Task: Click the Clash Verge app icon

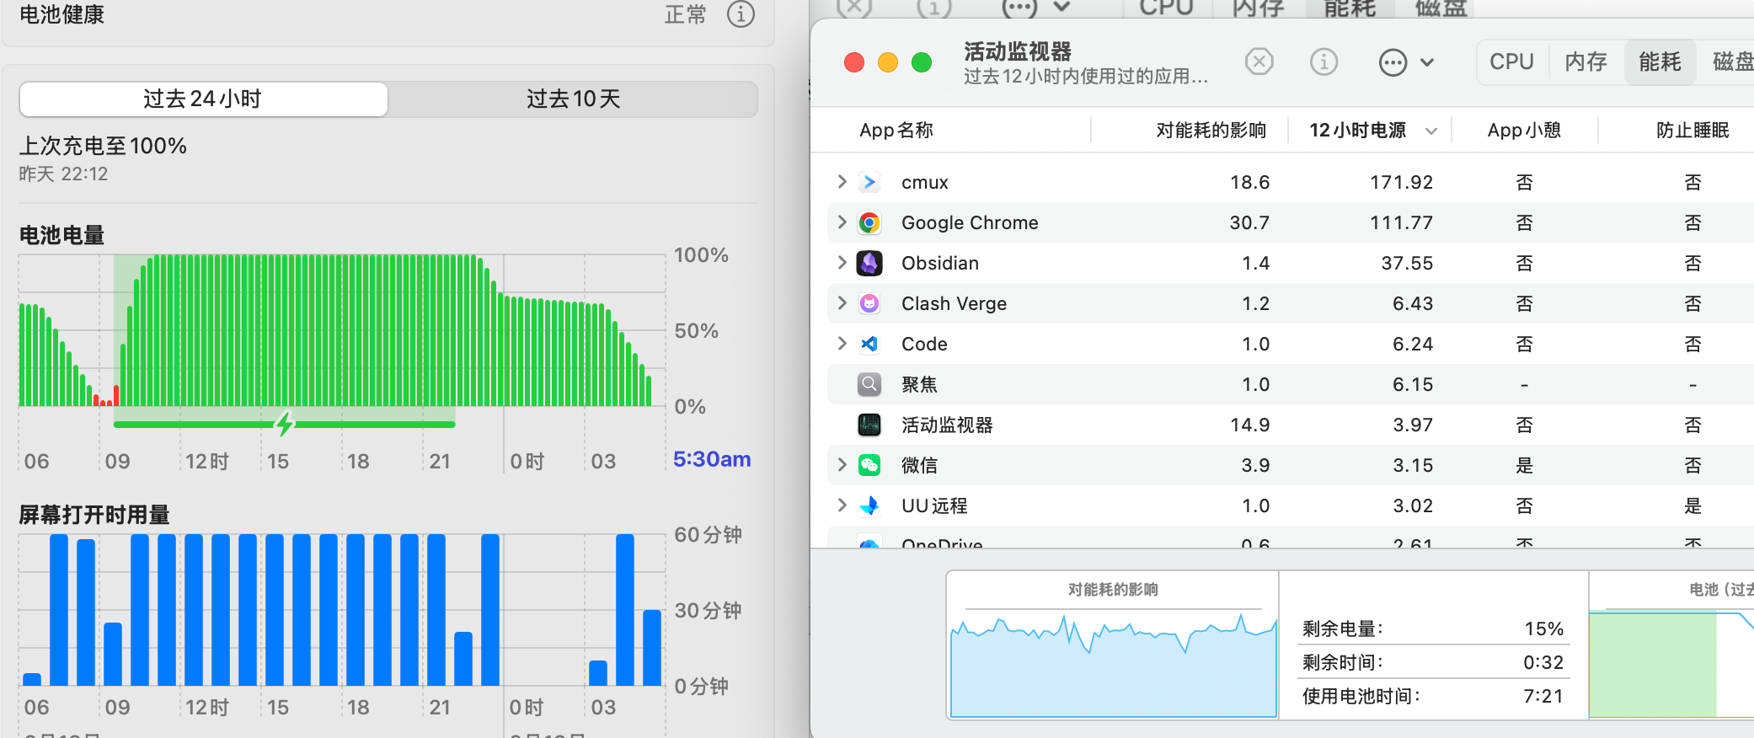Action: pyautogui.click(x=869, y=303)
